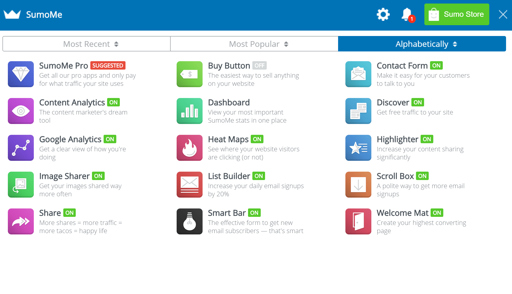Open the SumoMe Pro diamond icon

(21, 74)
